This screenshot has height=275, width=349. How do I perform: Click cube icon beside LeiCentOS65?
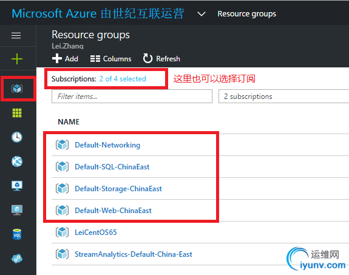click(x=62, y=233)
